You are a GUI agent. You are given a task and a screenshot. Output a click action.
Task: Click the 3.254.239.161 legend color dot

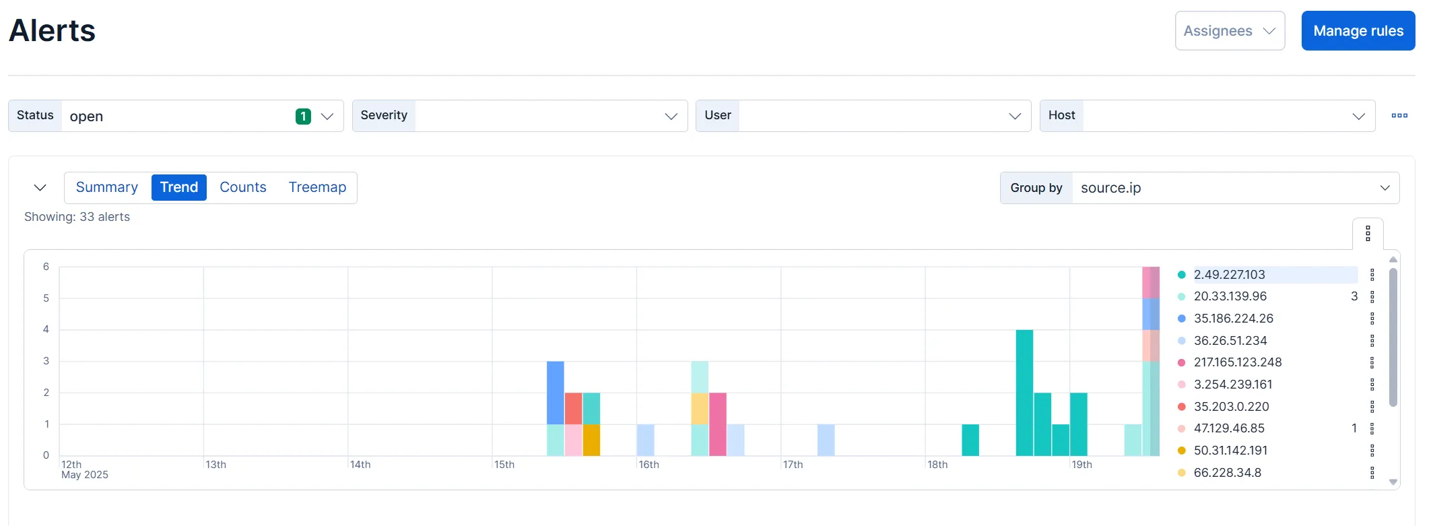pos(1181,385)
